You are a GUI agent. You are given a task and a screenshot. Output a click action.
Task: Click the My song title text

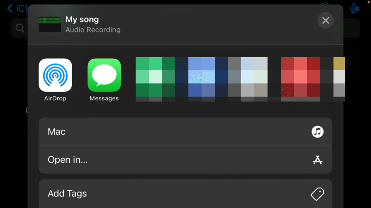82,19
